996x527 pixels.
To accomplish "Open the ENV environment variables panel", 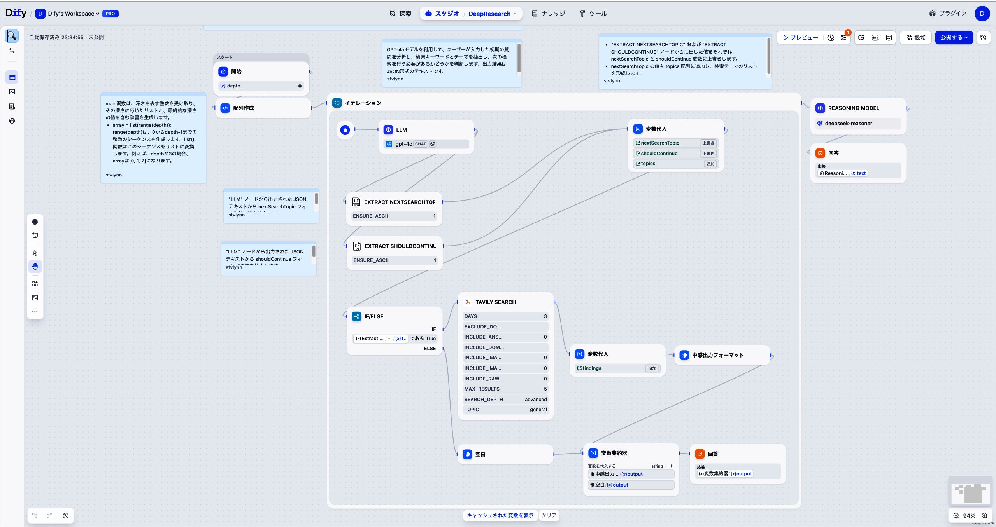I will pos(875,38).
